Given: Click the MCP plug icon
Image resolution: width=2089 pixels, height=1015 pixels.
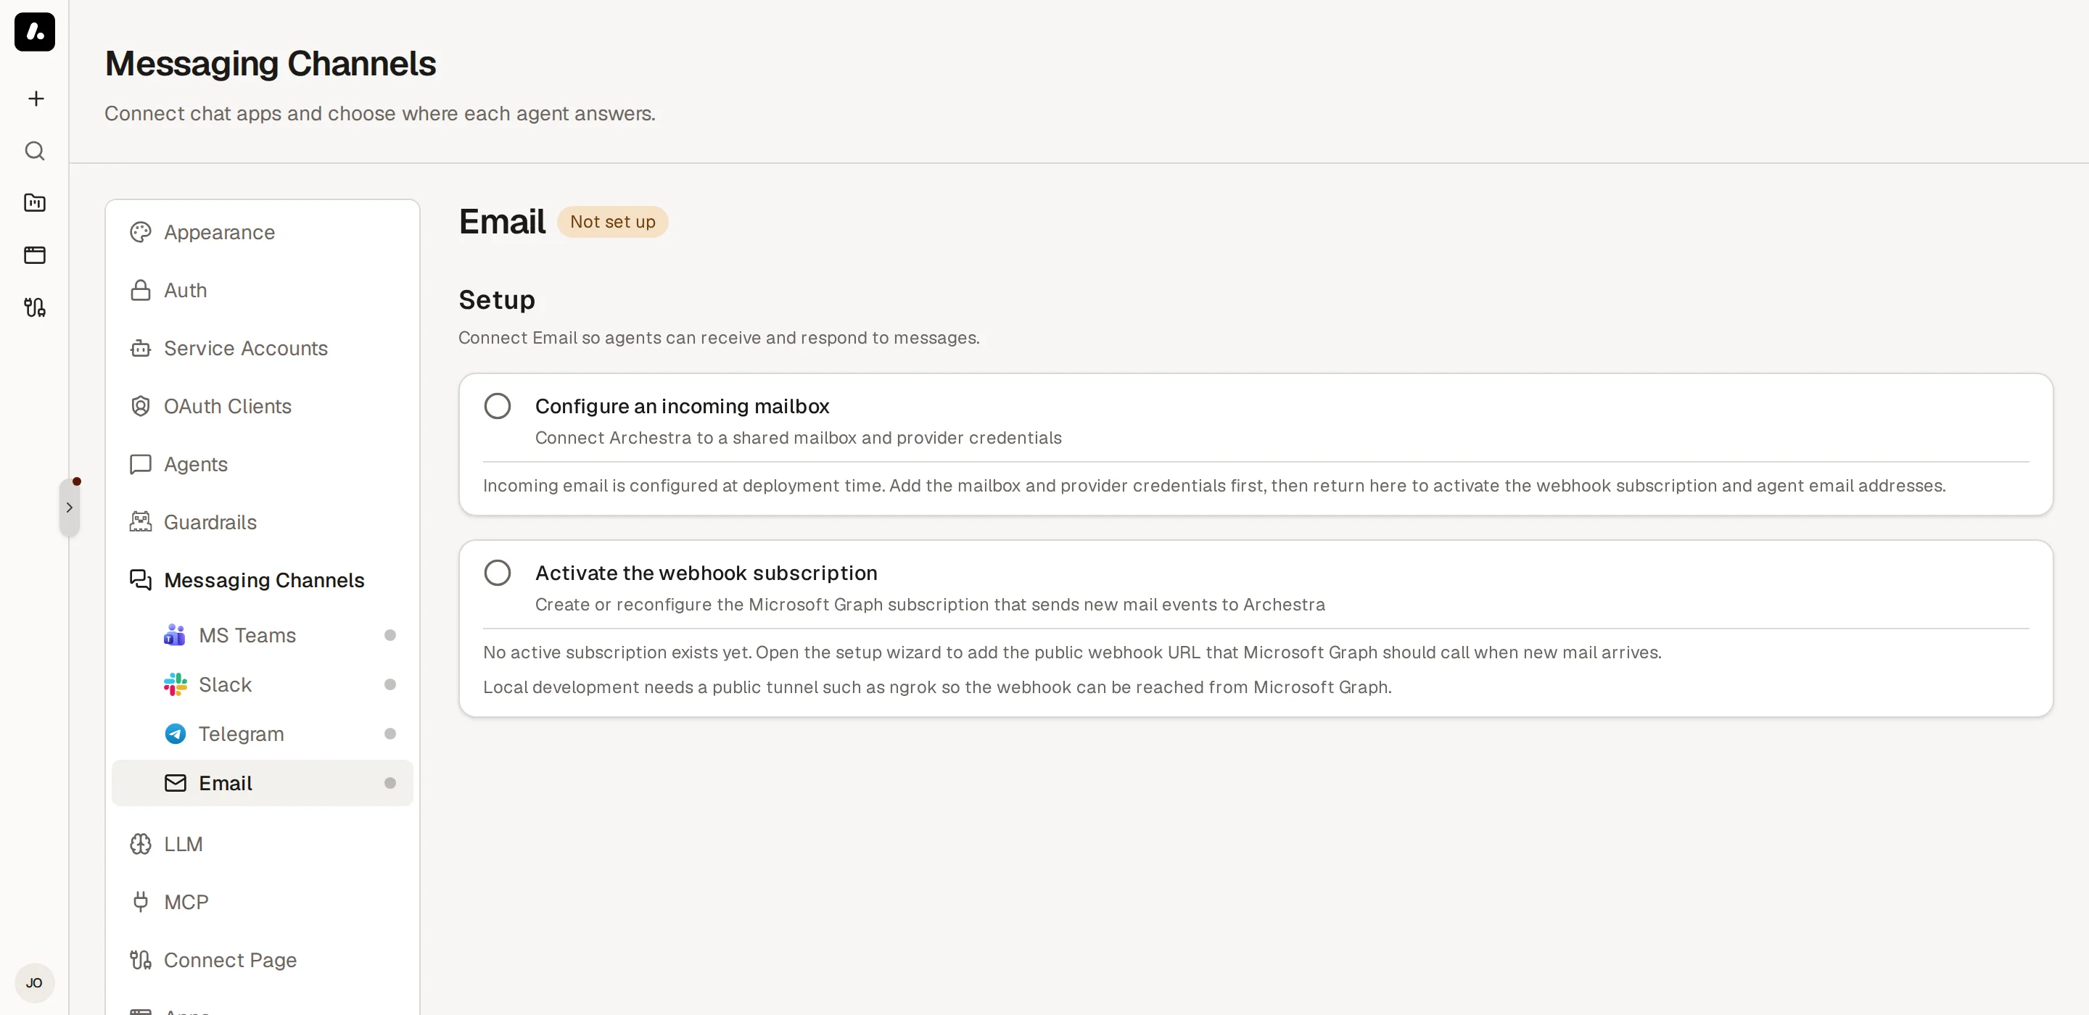Looking at the screenshot, I should [x=141, y=903].
